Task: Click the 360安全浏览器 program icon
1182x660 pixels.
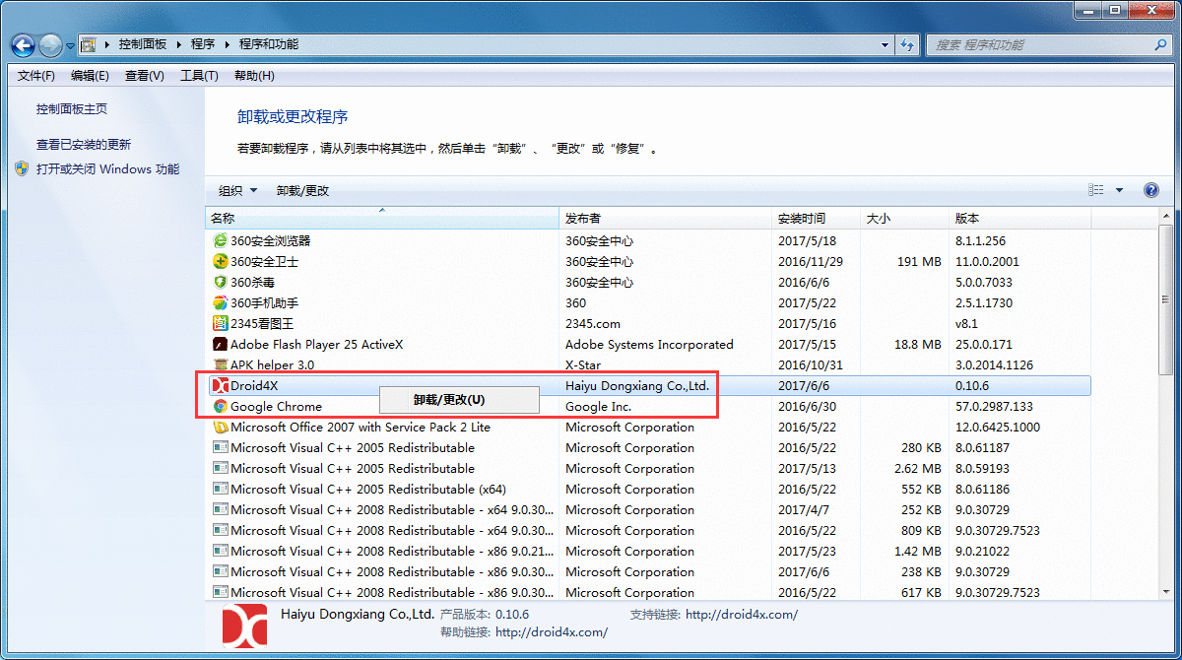Action: [221, 240]
